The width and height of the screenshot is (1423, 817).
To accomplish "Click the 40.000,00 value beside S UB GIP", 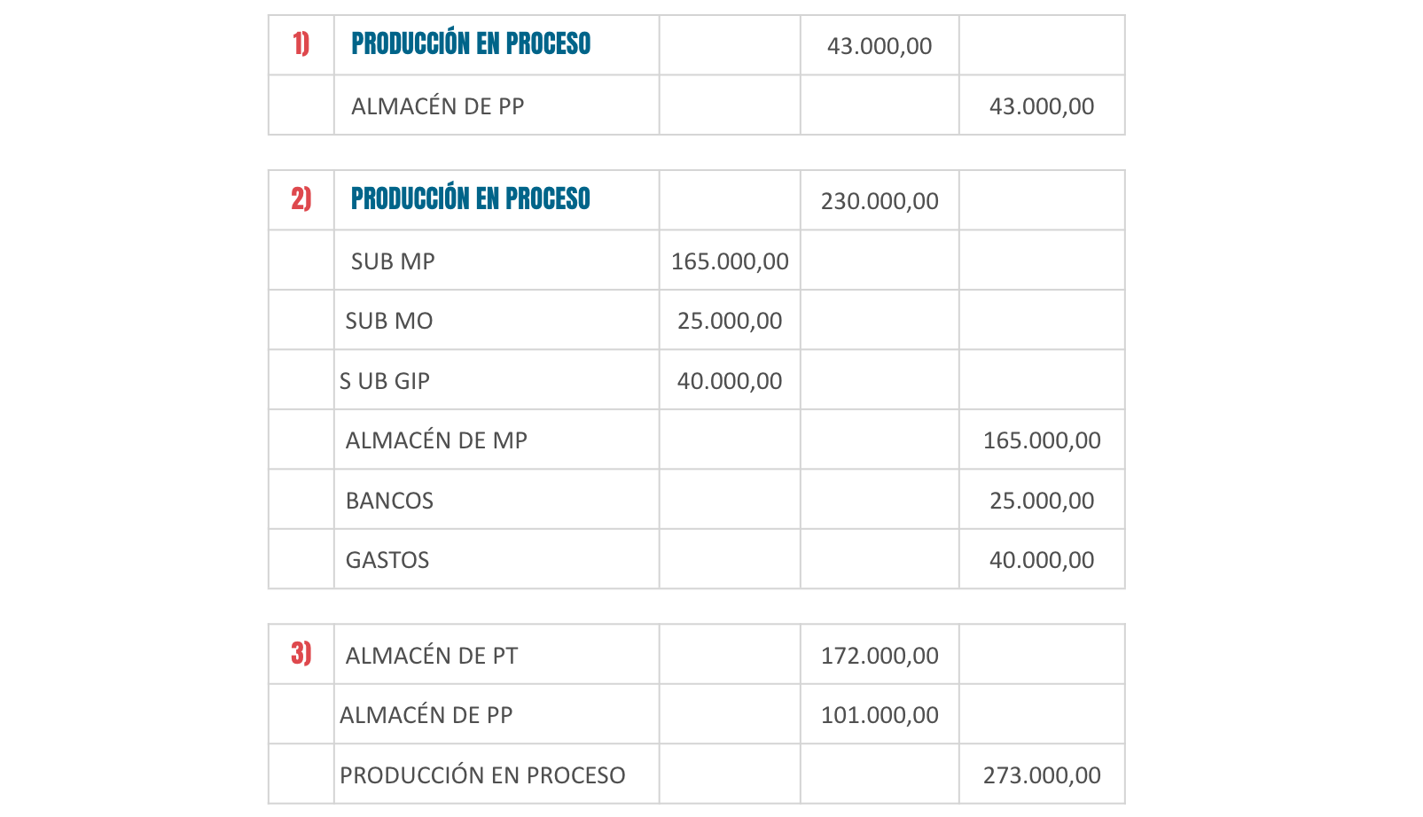I will (730, 381).
